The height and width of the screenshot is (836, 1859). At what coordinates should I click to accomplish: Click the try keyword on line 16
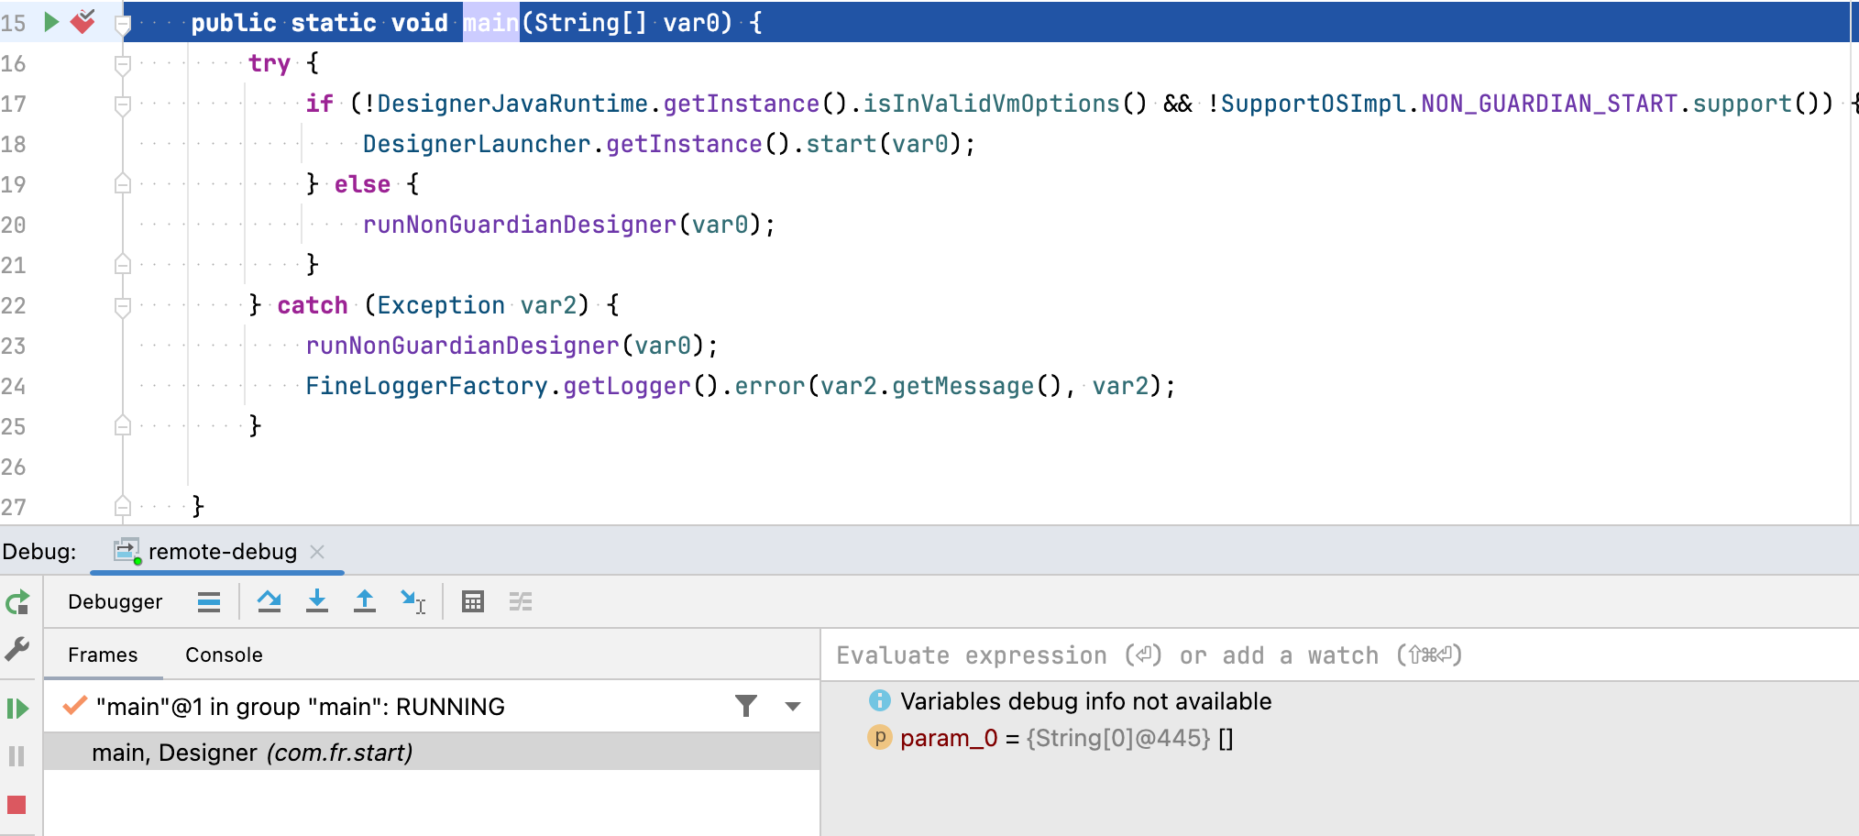(x=269, y=63)
